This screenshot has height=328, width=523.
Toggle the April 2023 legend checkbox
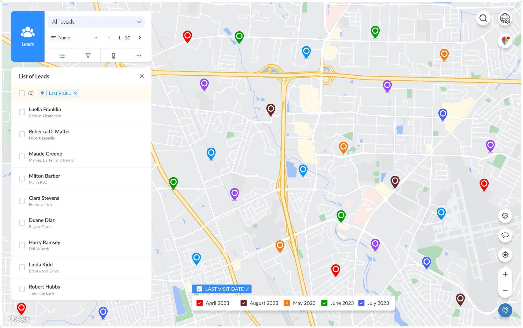[199, 303]
